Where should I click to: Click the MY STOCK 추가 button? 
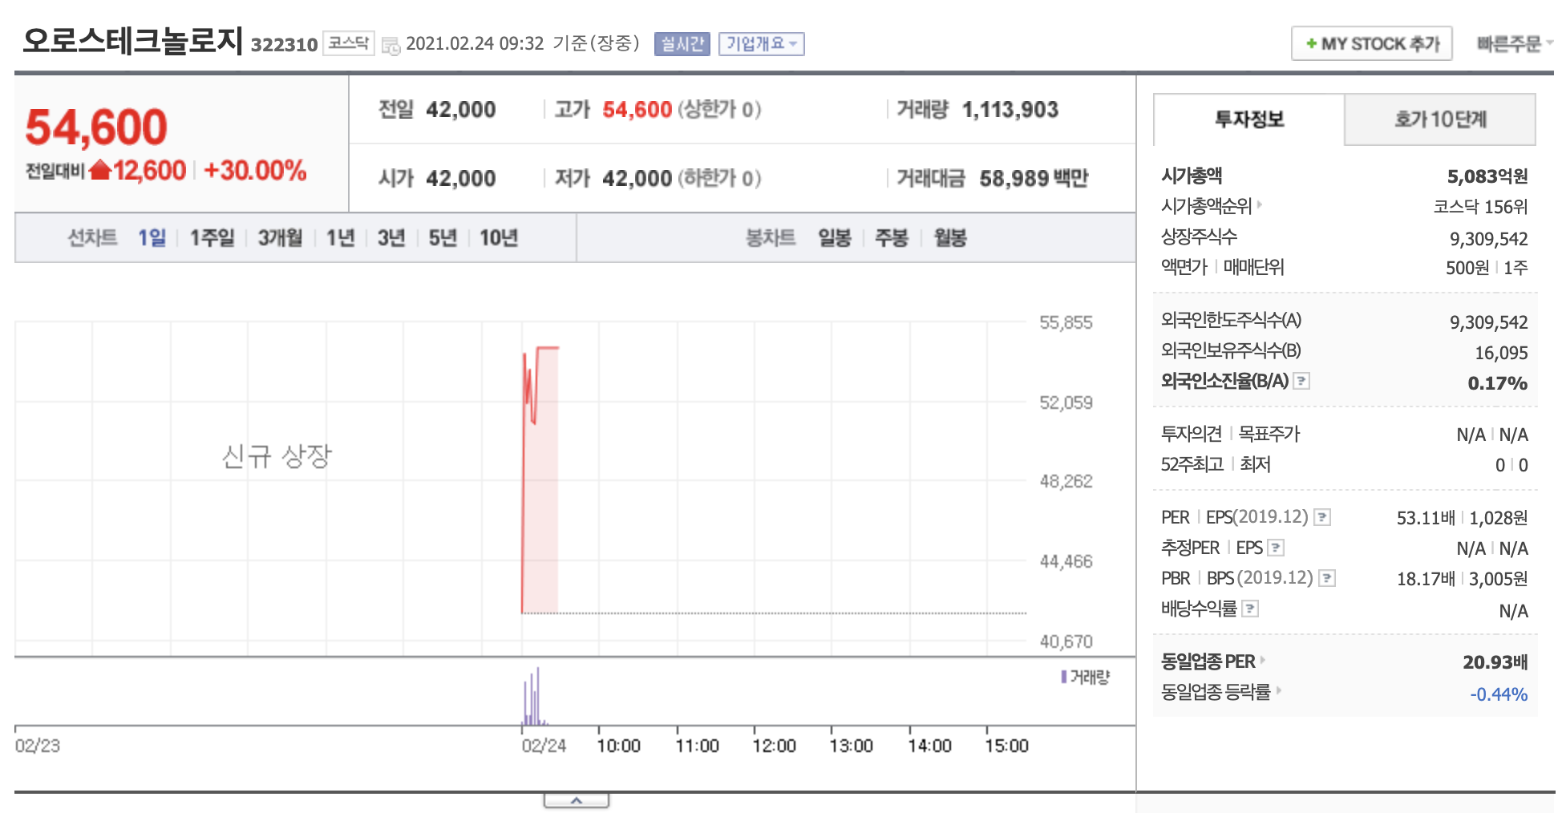pos(1372,43)
